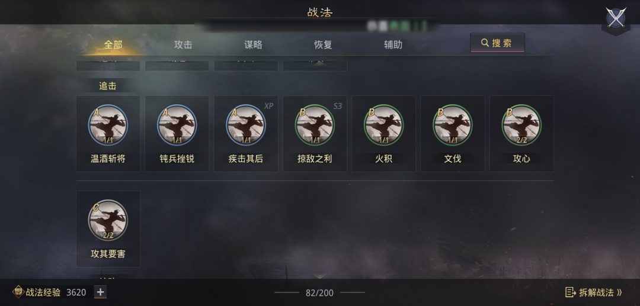The height and width of the screenshot is (306, 640).
Task: Close screen with crossed swords icon
Action: point(616,18)
